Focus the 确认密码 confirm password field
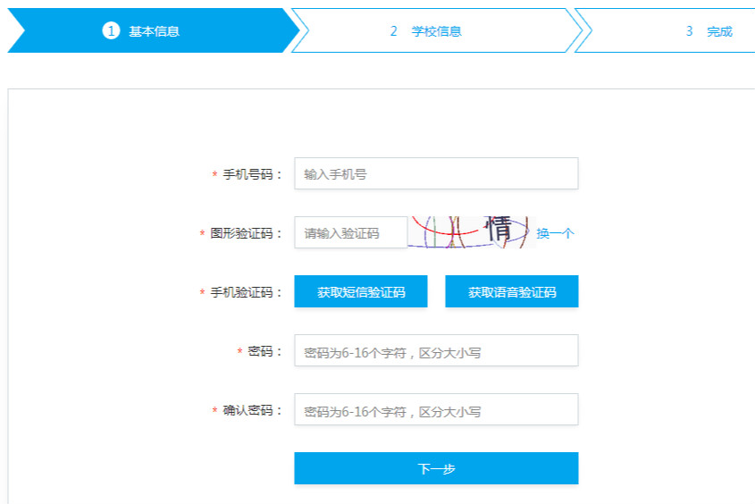755x504 pixels. tap(436, 410)
